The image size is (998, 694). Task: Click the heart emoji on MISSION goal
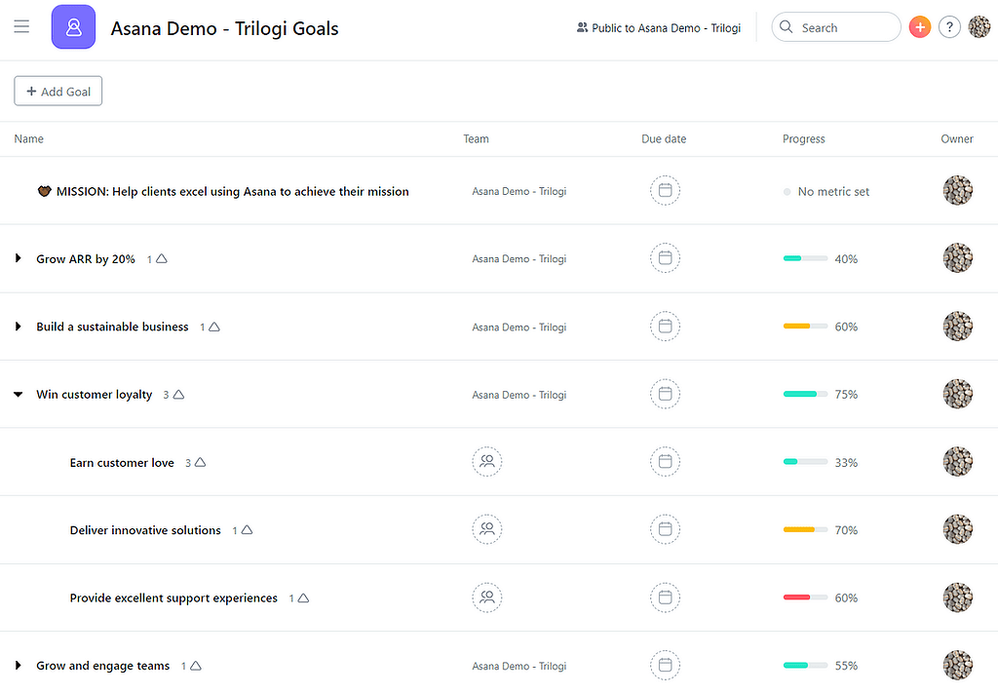[44, 191]
